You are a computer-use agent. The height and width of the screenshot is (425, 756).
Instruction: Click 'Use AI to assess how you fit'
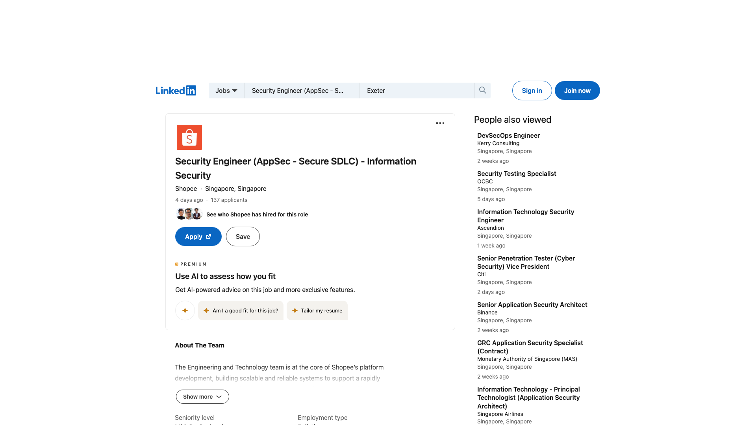(x=225, y=276)
